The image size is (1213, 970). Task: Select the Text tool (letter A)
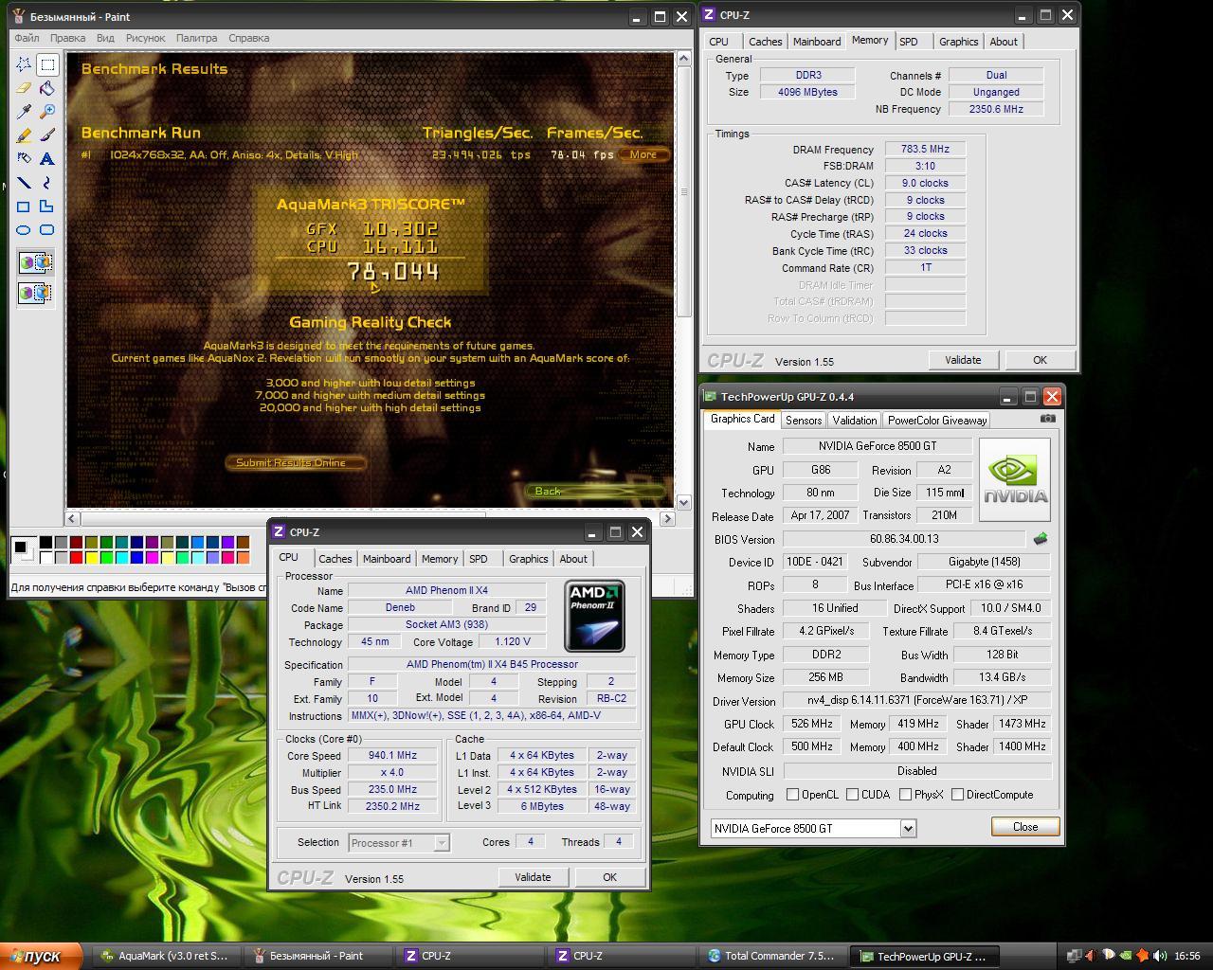click(x=47, y=159)
